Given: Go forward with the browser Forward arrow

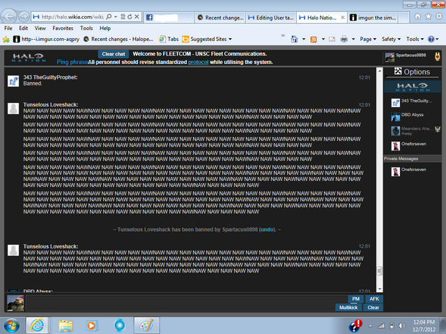Looking at the screenshot, I should tap(24, 17).
